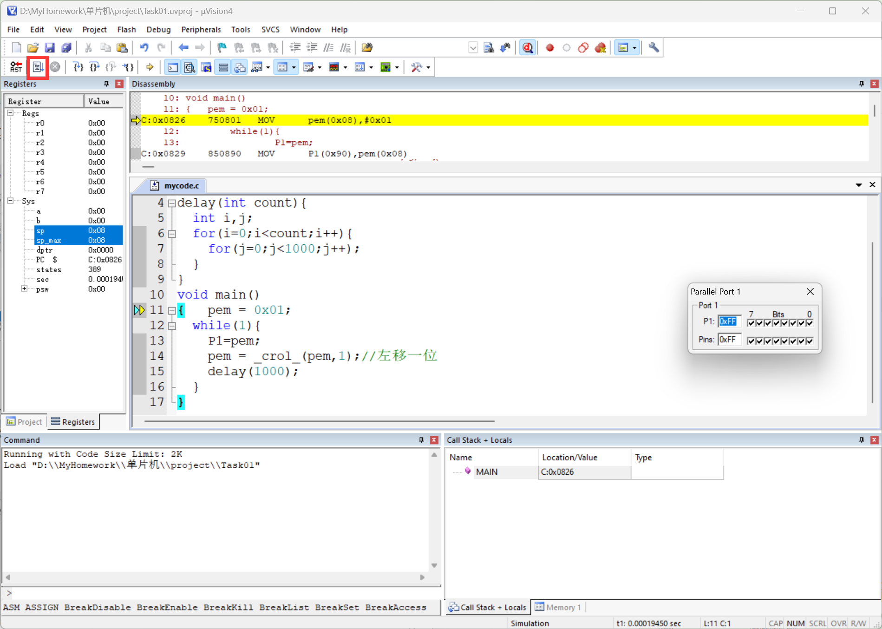Toggle P1 bit 4 checkbox

click(776, 323)
